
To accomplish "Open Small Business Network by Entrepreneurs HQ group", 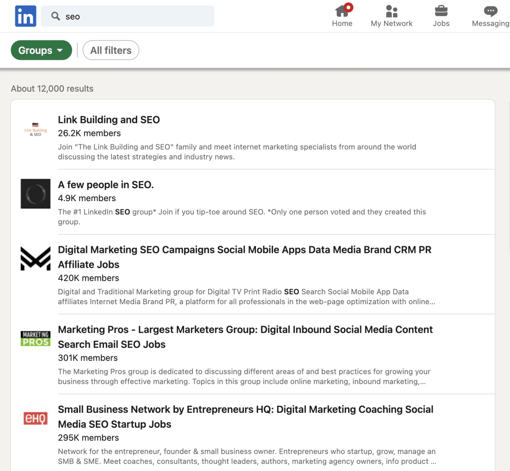I will tap(246, 417).
